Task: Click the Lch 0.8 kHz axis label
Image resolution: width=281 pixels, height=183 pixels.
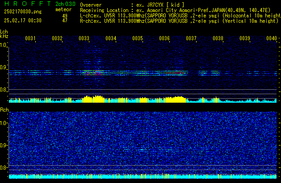Action: pos(4,90)
